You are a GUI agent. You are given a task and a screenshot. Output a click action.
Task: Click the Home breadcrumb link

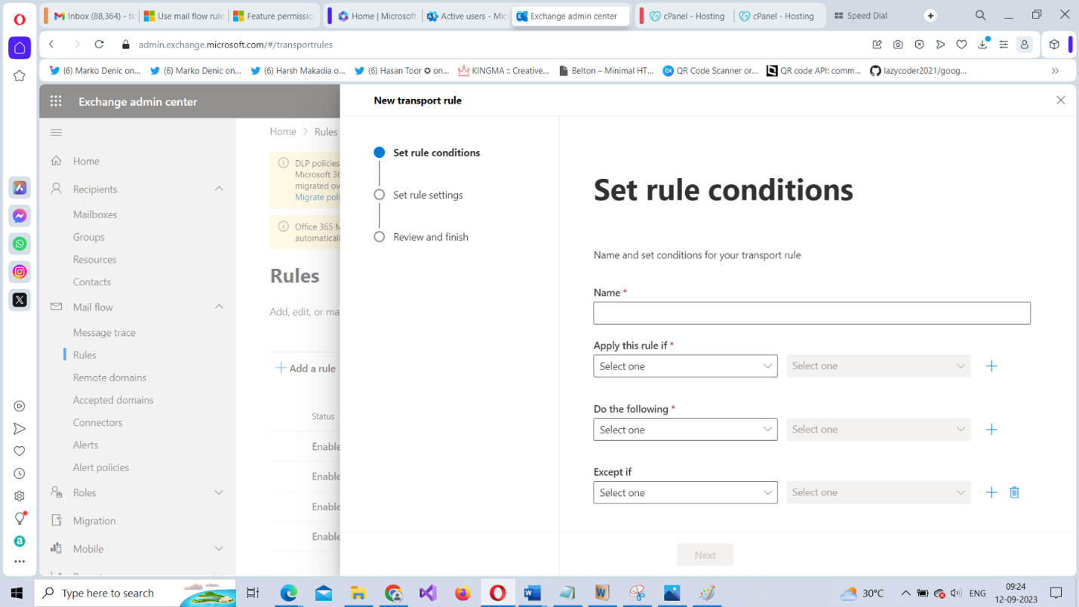click(x=283, y=131)
